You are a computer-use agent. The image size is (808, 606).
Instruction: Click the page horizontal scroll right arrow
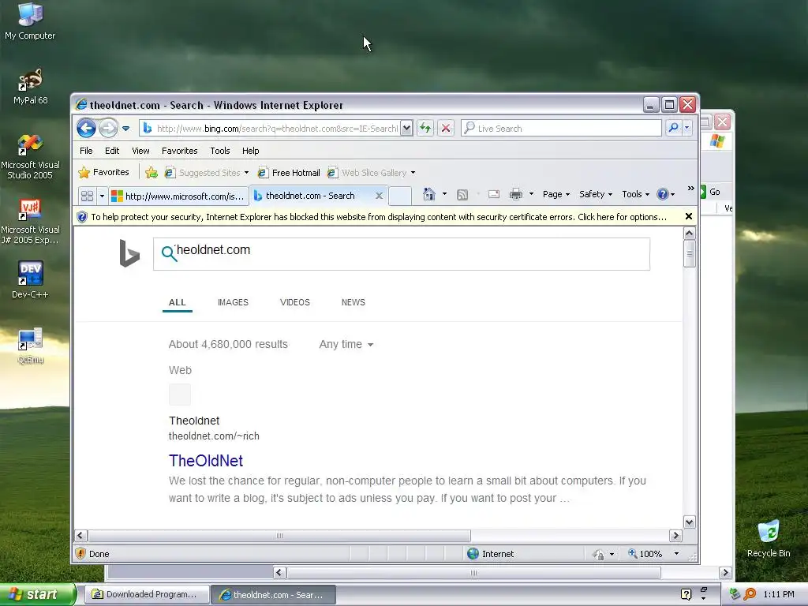click(x=675, y=536)
